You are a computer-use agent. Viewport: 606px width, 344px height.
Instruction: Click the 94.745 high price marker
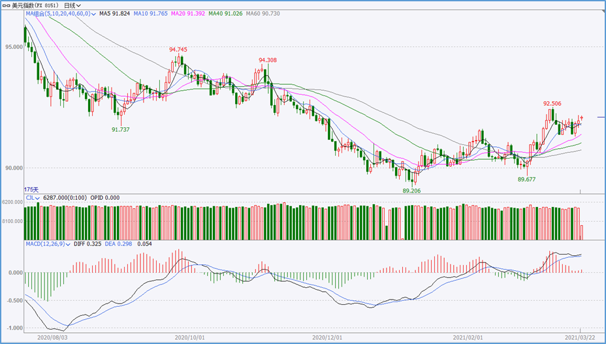coord(178,50)
